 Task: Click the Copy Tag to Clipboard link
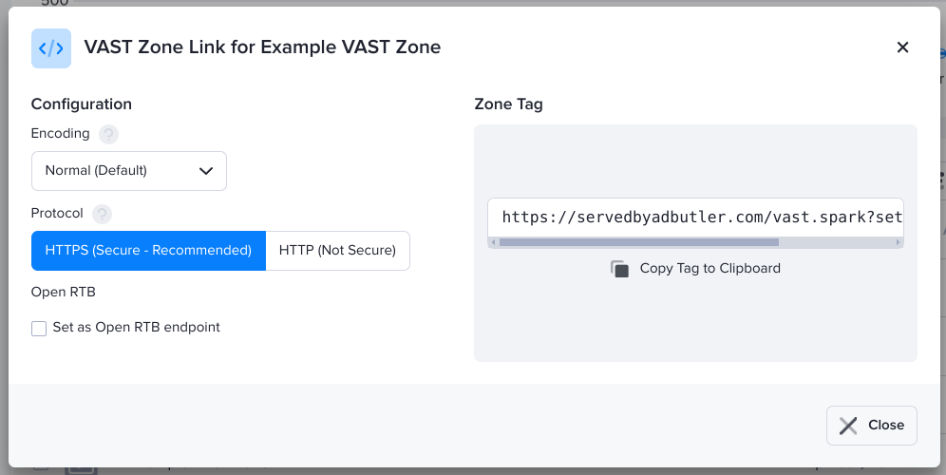709,269
